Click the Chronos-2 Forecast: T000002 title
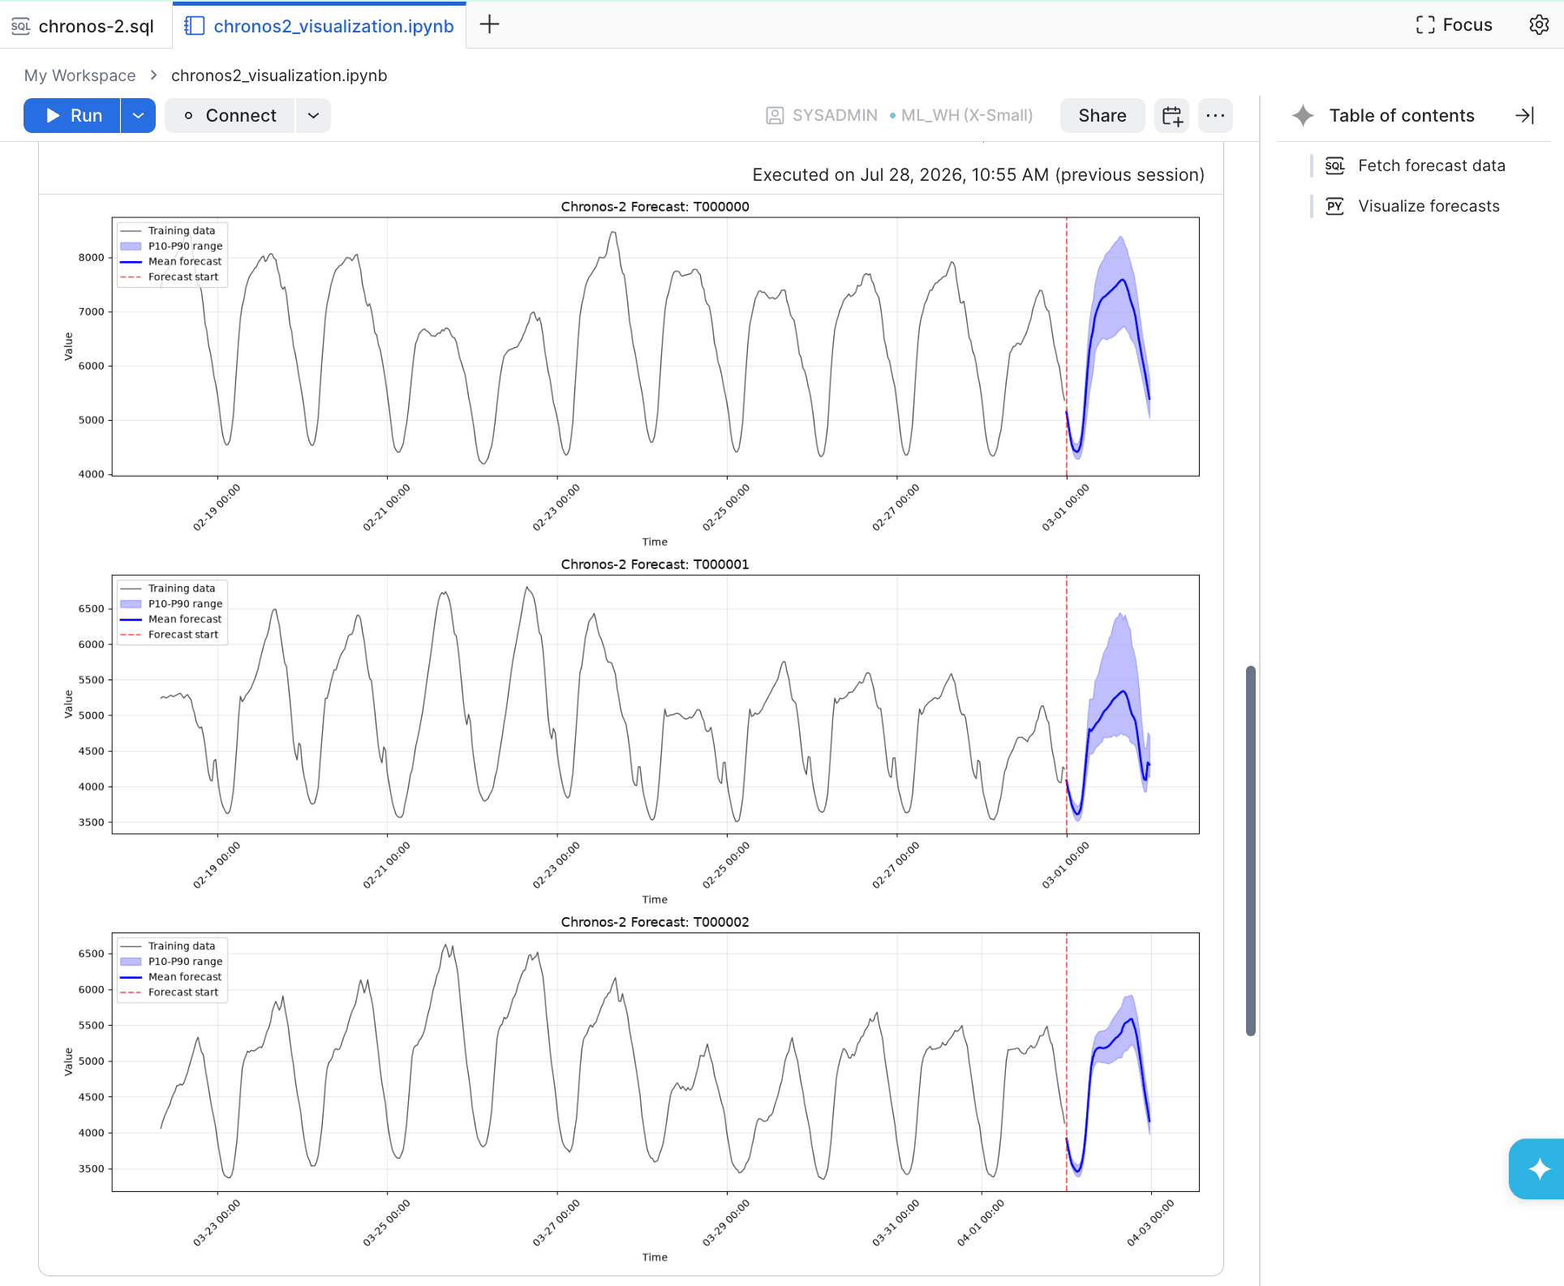This screenshot has height=1286, width=1564. pyautogui.click(x=655, y=922)
